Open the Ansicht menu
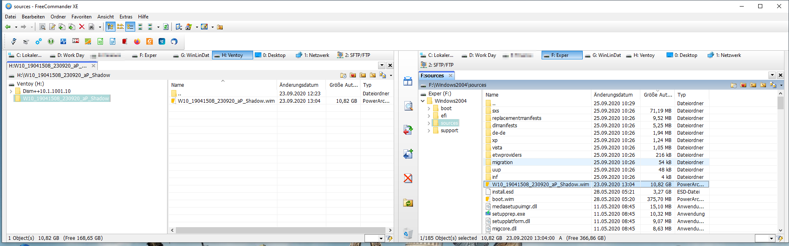 click(106, 17)
